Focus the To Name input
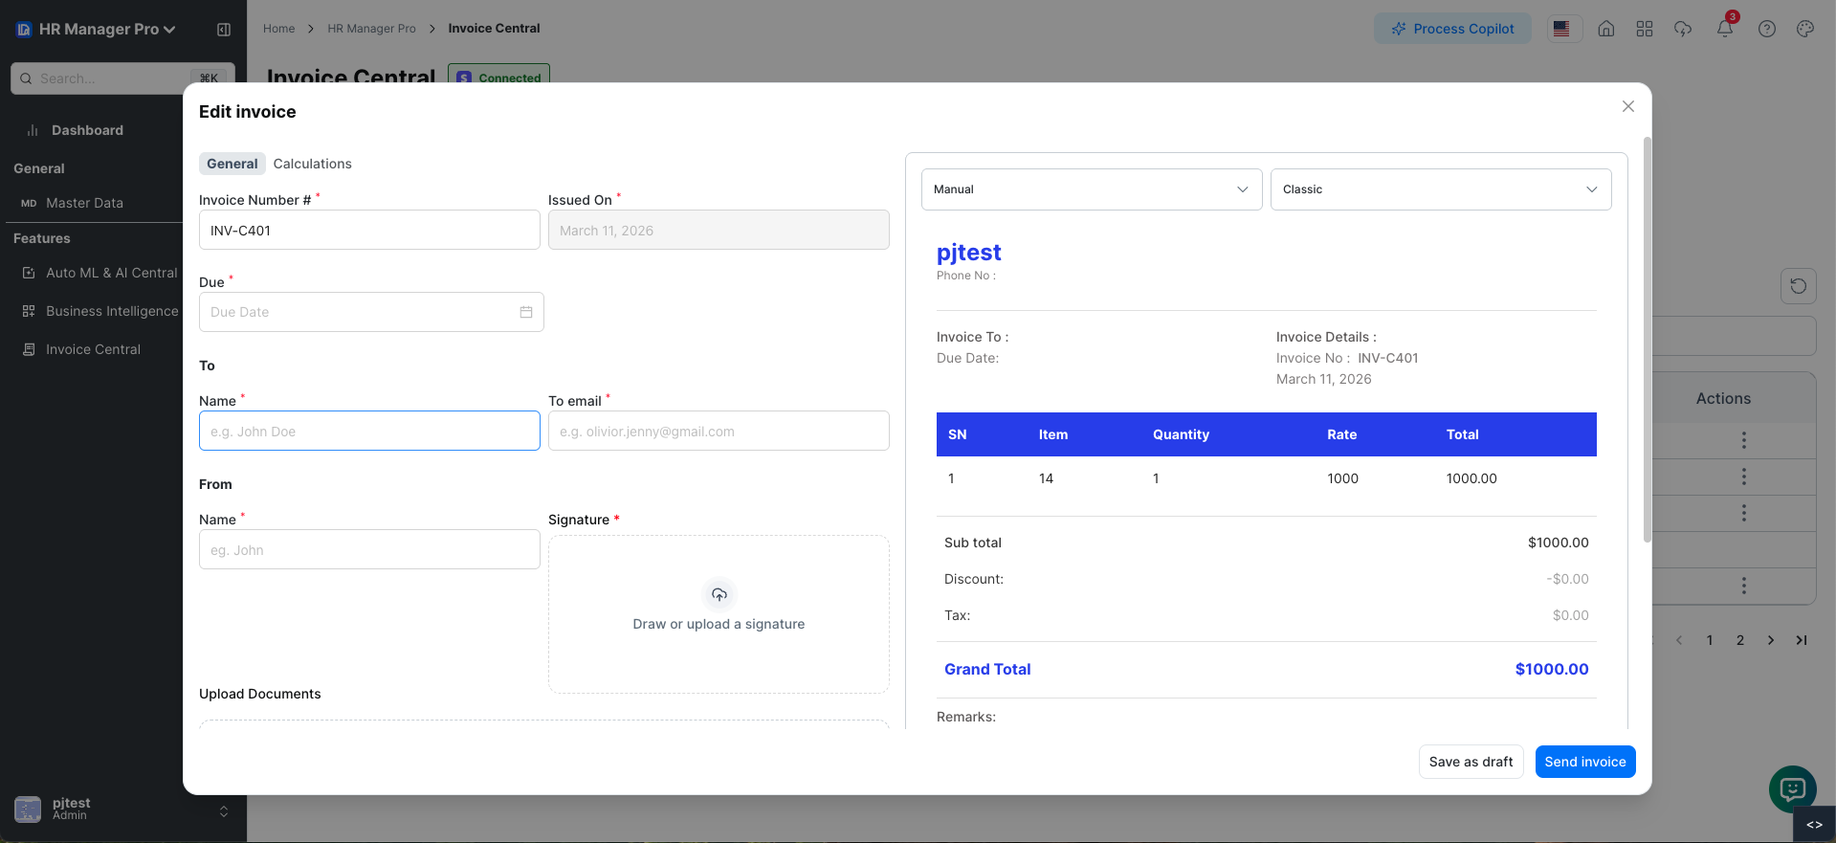The width and height of the screenshot is (1836, 843). (x=369, y=431)
